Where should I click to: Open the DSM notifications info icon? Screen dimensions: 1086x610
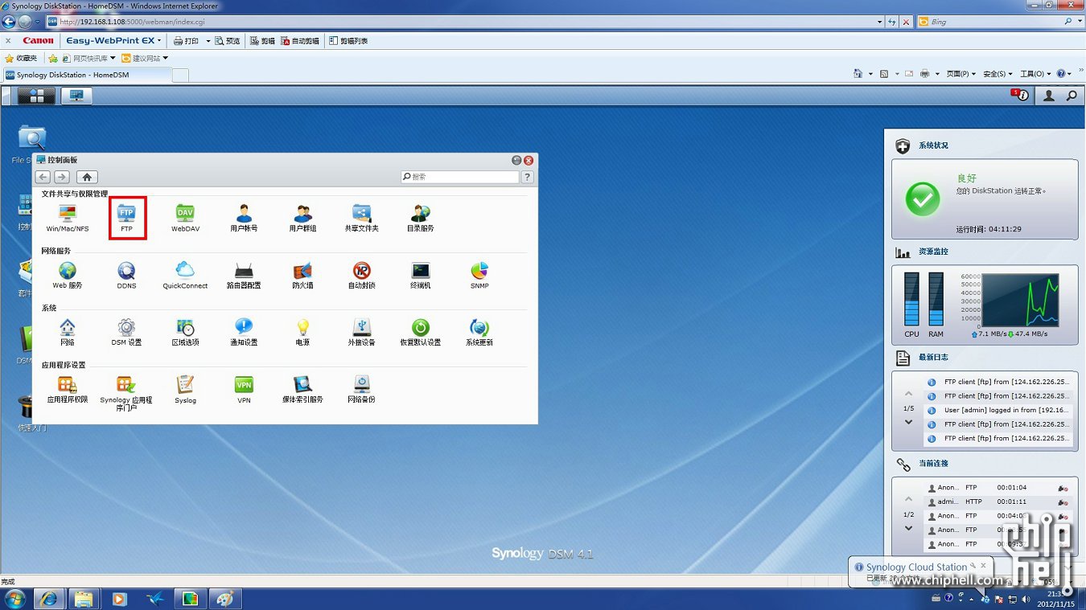pos(1021,95)
